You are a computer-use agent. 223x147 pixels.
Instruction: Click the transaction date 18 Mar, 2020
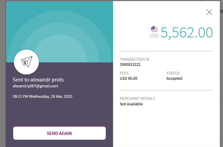pyautogui.click(x=61, y=96)
